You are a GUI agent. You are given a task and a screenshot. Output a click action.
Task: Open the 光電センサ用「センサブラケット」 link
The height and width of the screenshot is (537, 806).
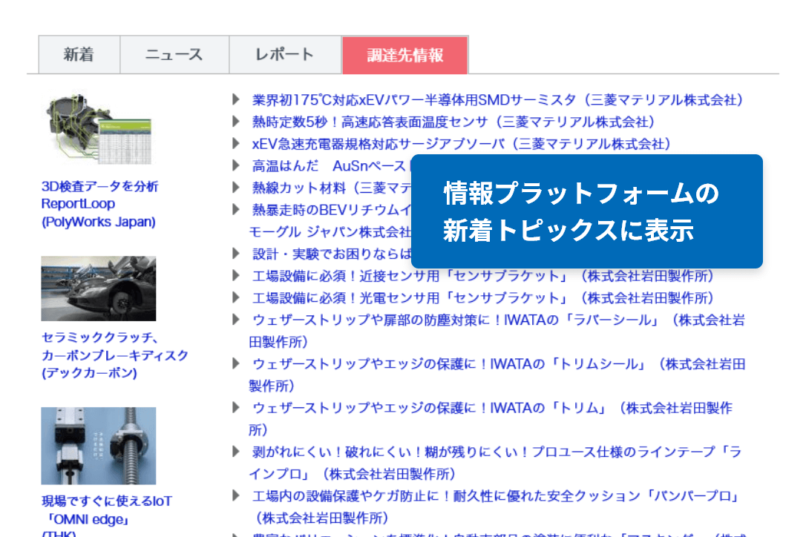(482, 298)
